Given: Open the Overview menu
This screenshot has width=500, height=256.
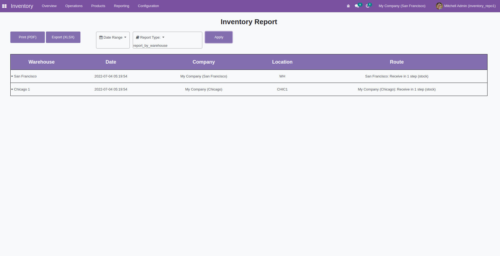Looking at the screenshot, I should pos(49,6).
